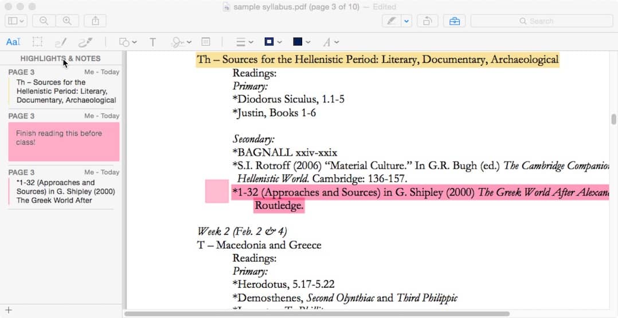Click the '*Diodorus Siculus, 1.1-5' line
This screenshot has width=618, height=318.
click(288, 99)
